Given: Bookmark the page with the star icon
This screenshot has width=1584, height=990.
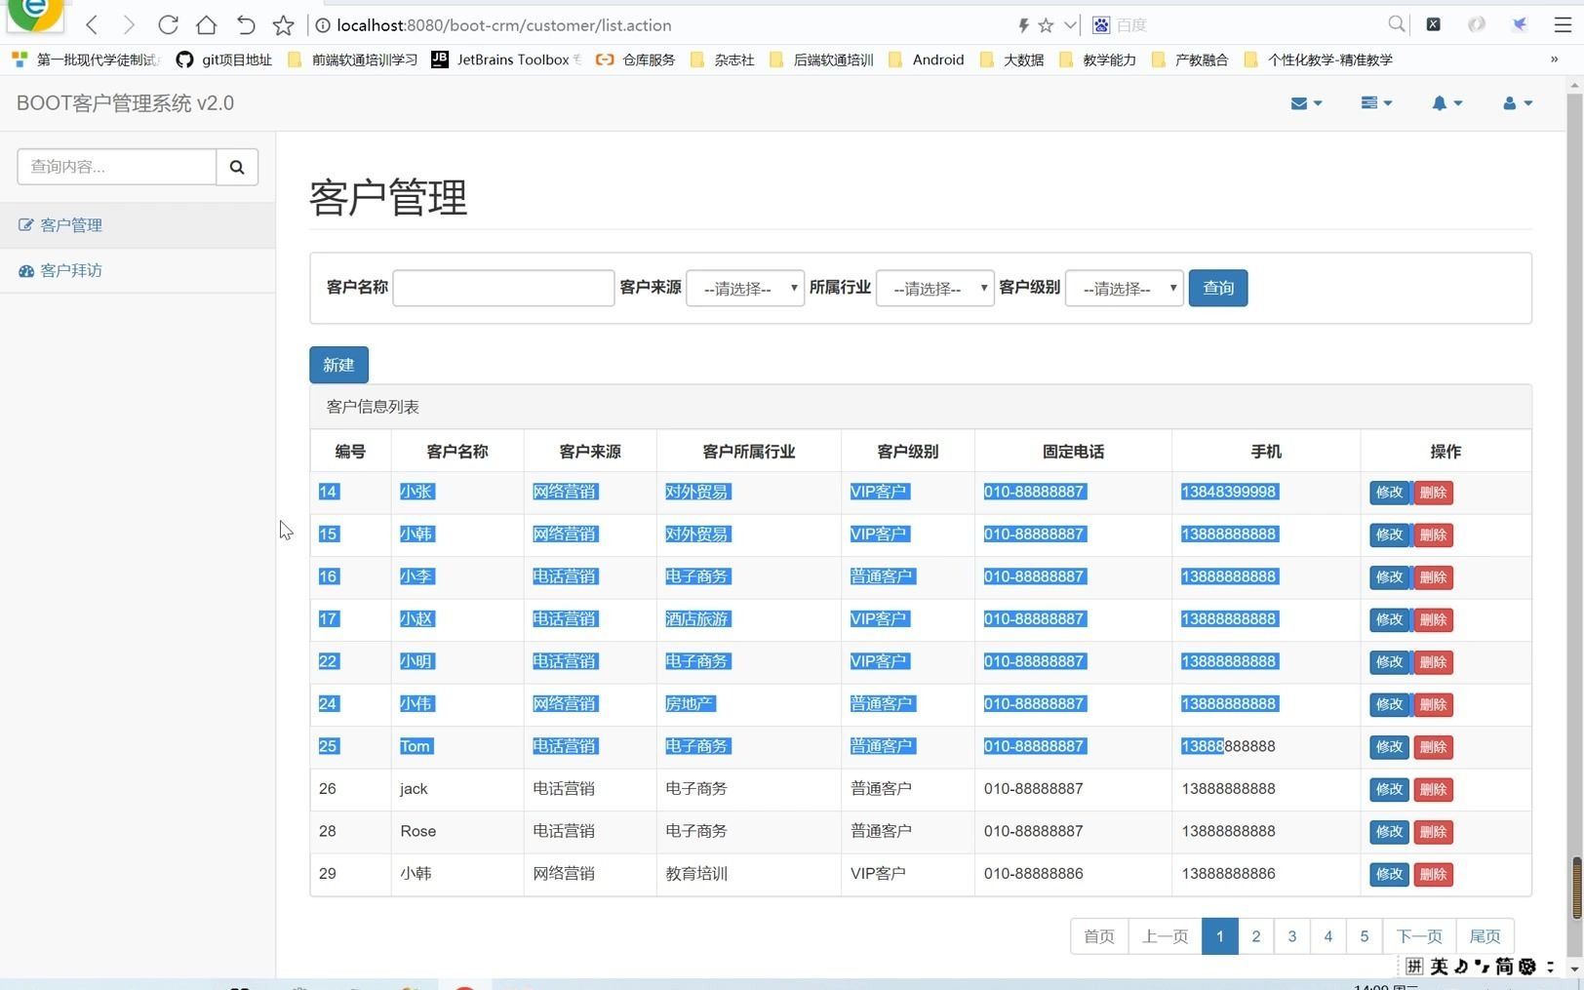Looking at the screenshot, I should tap(283, 25).
